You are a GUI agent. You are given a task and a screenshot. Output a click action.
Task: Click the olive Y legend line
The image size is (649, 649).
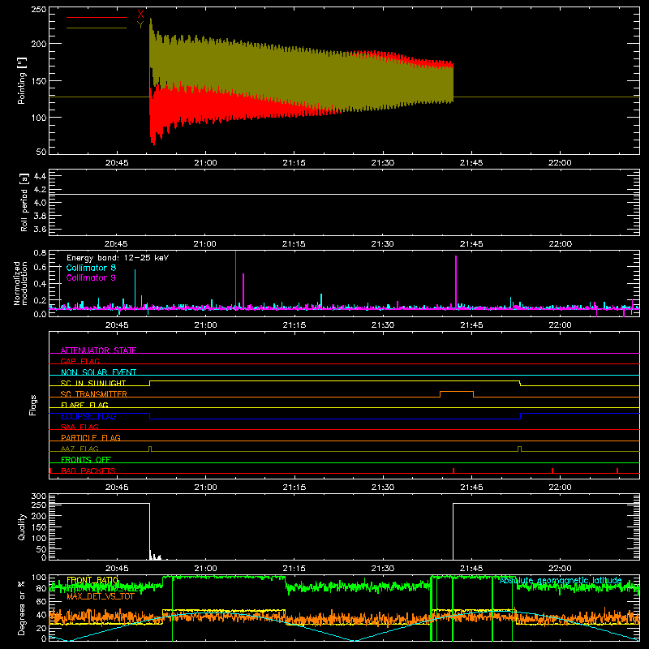click(97, 28)
